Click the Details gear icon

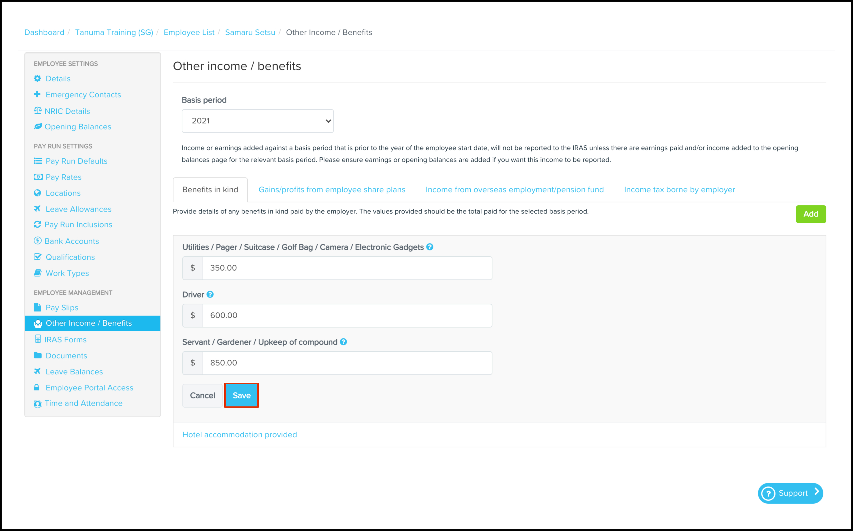click(x=37, y=78)
